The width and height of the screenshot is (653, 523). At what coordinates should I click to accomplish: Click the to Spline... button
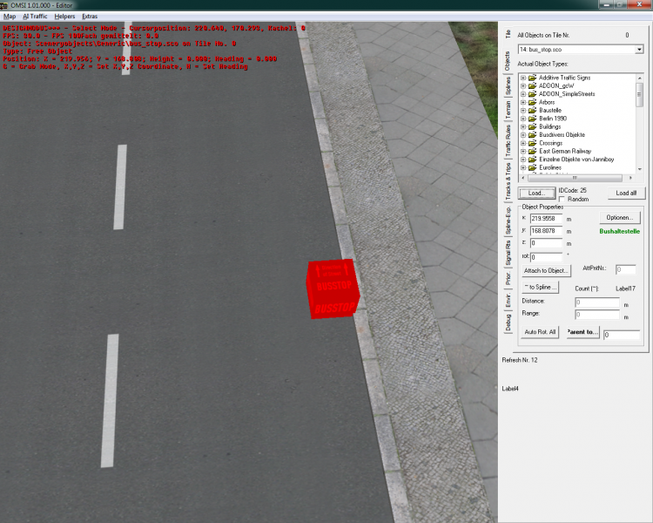click(540, 288)
